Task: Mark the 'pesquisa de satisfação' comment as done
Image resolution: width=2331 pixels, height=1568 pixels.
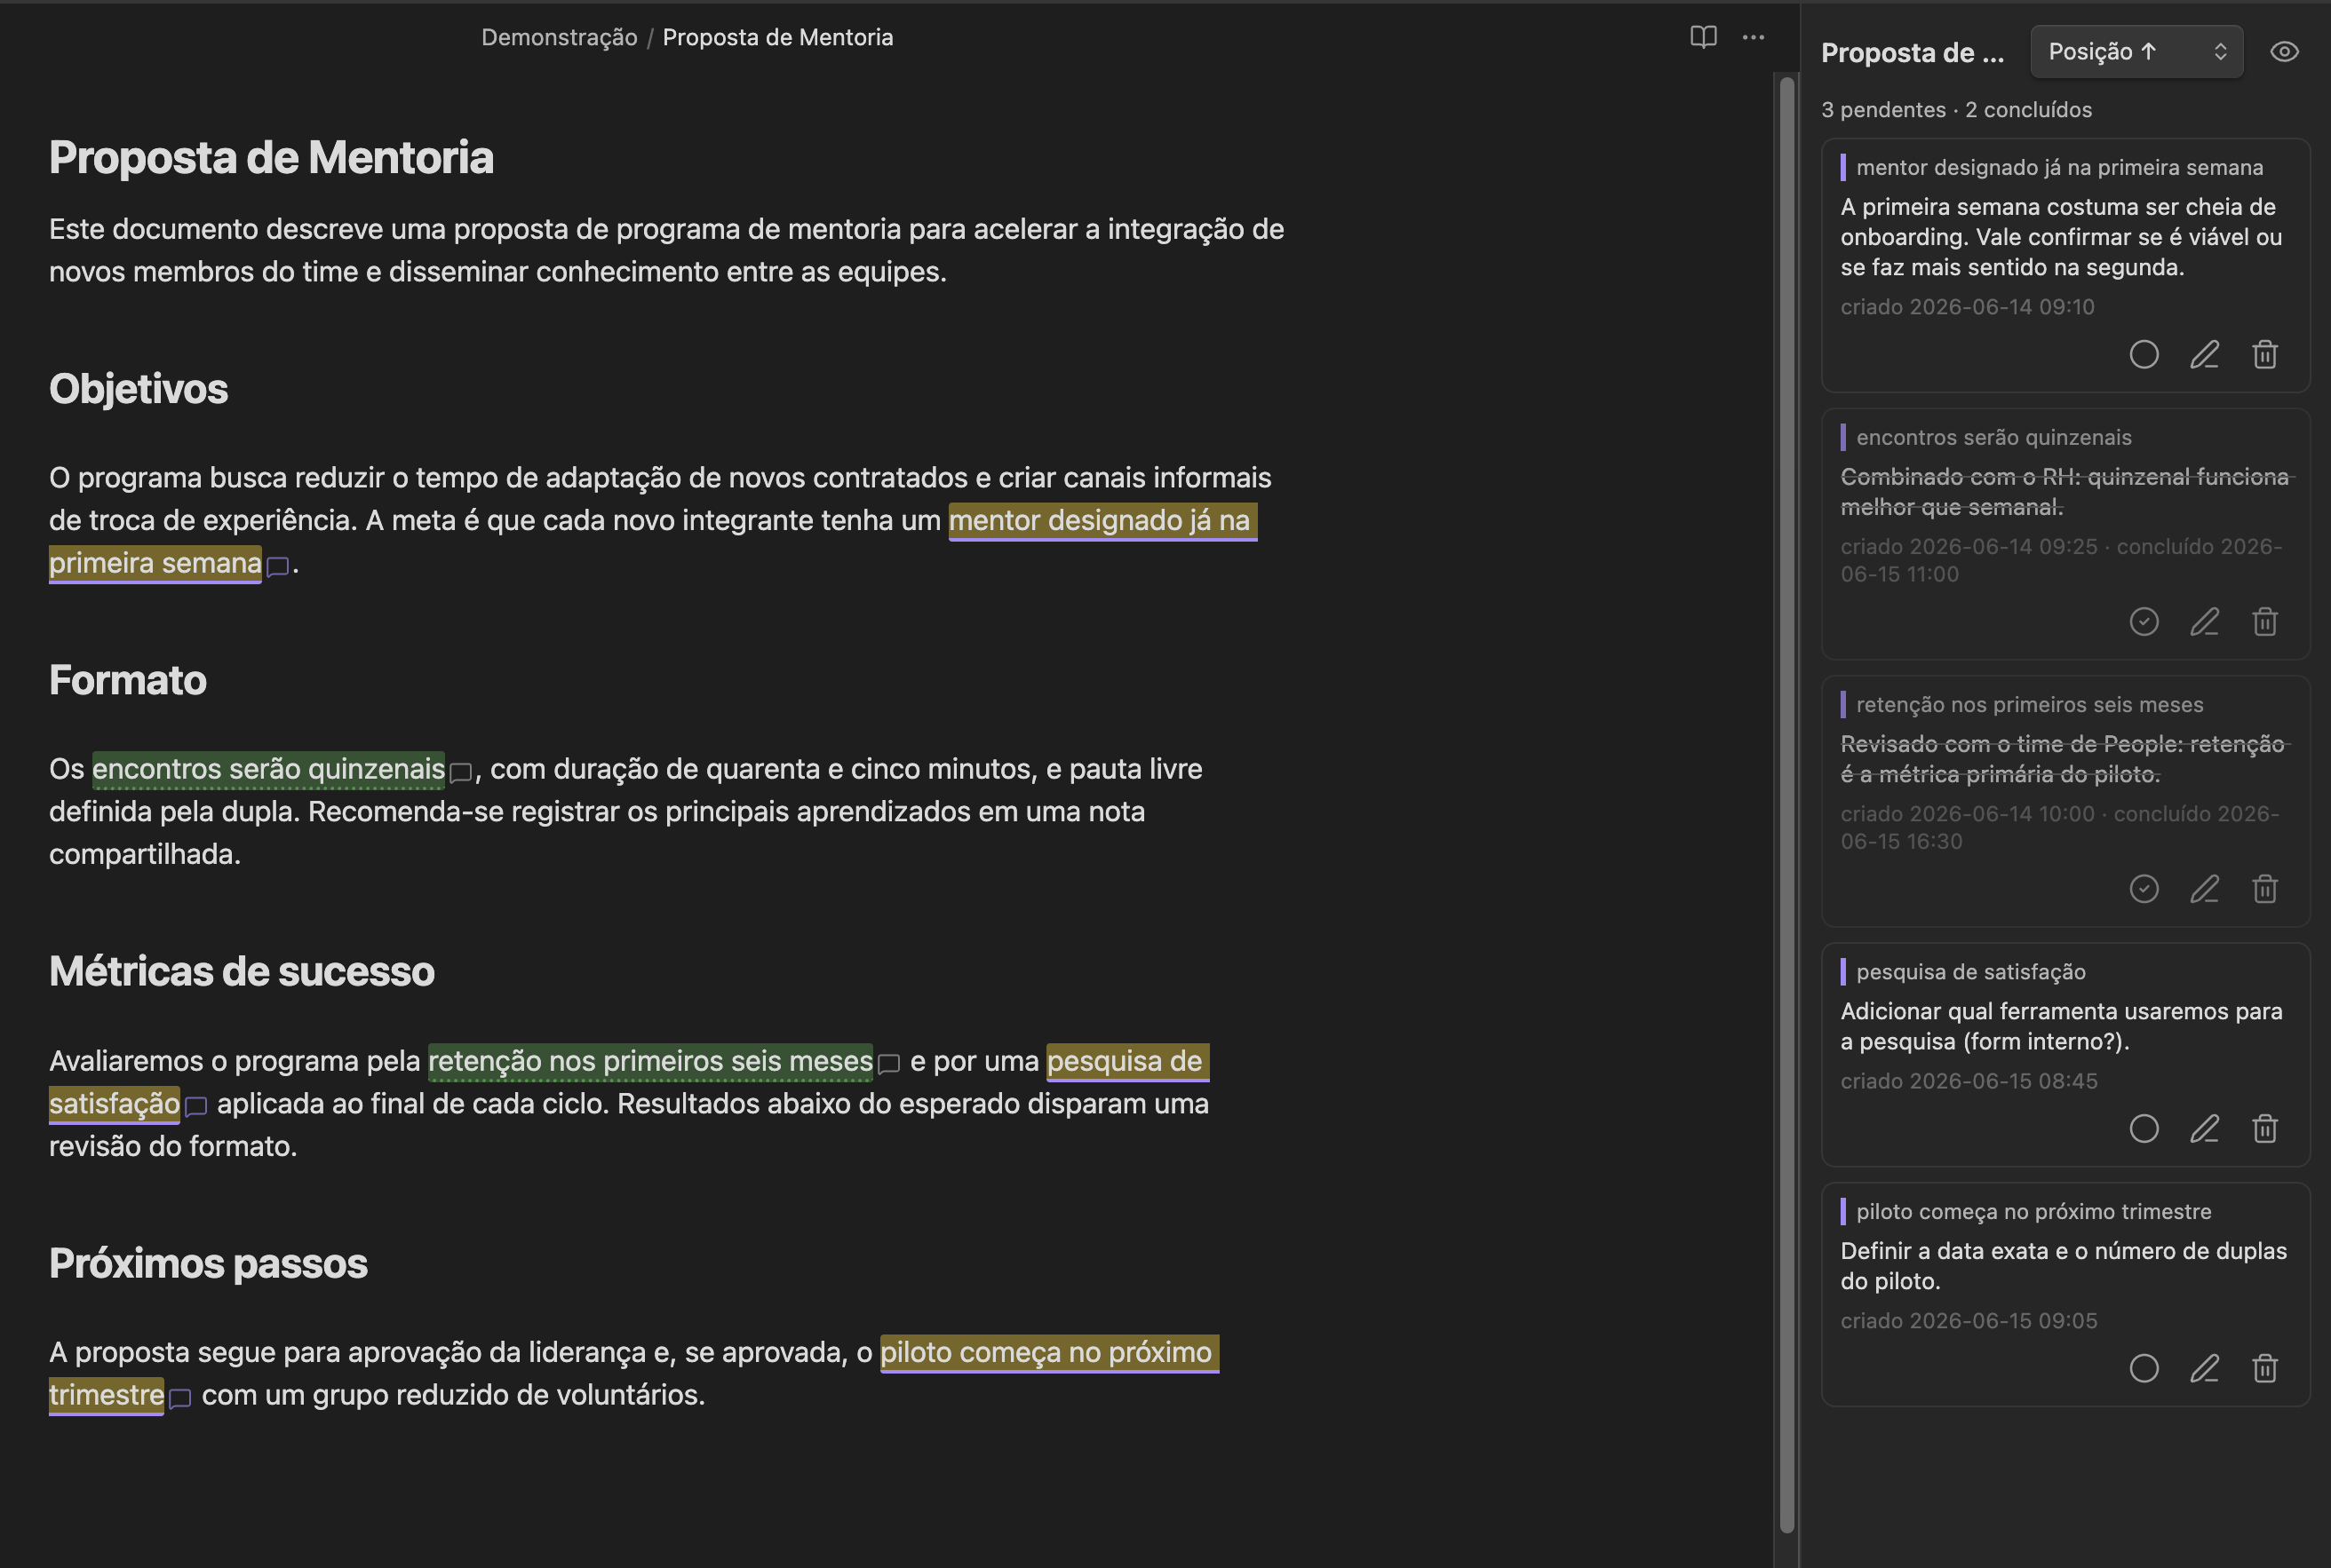Action: click(x=2144, y=1128)
